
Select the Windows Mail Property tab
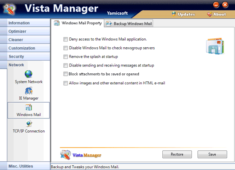(x=78, y=23)
